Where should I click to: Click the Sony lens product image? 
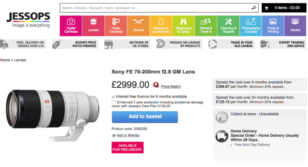click(52, 116)
